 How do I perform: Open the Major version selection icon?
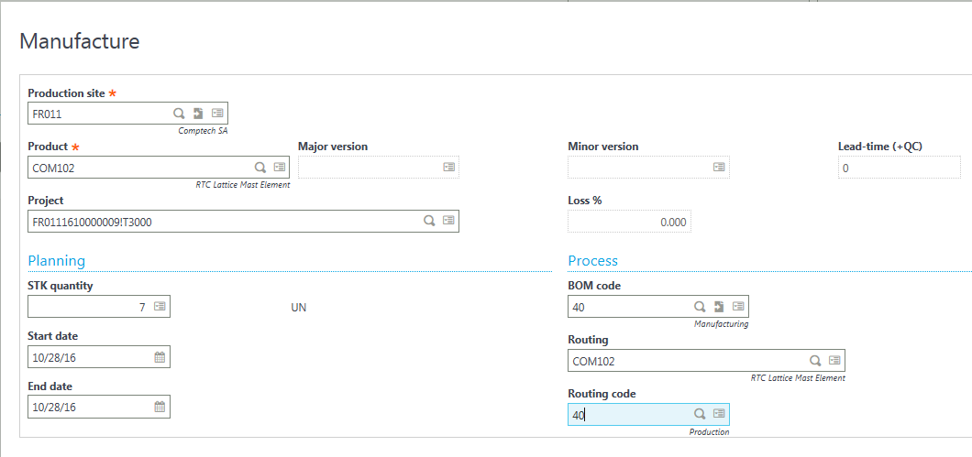tap(449, 168)
